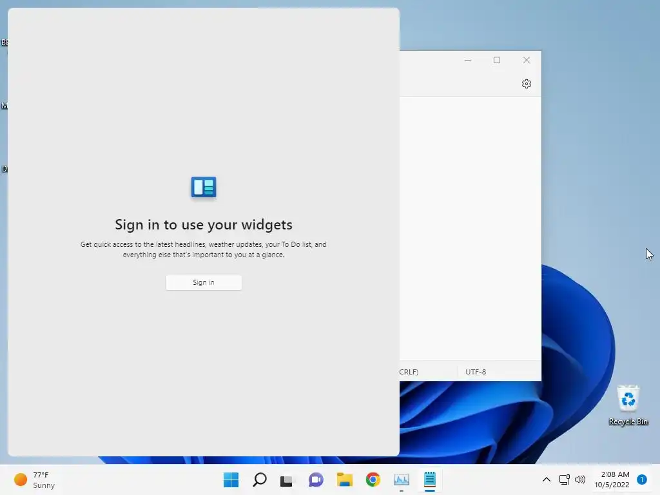
Task: Open the notification badge showing 1
Action: click(642, 480)
